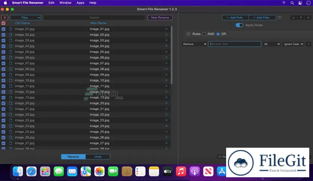Click the Rename button
The width and height of the screenshot is (313, 181).
click(73, 157)
